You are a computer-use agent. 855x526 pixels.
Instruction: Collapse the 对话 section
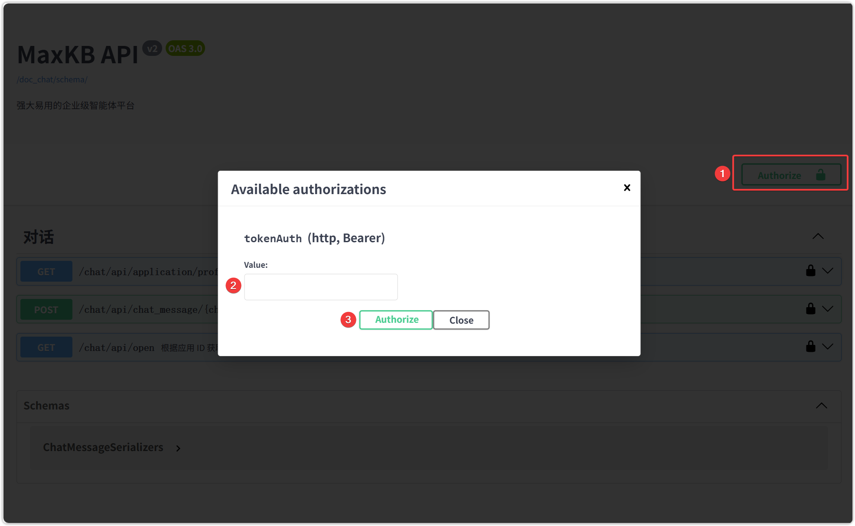pyautogui.click(x=818, y=237)
